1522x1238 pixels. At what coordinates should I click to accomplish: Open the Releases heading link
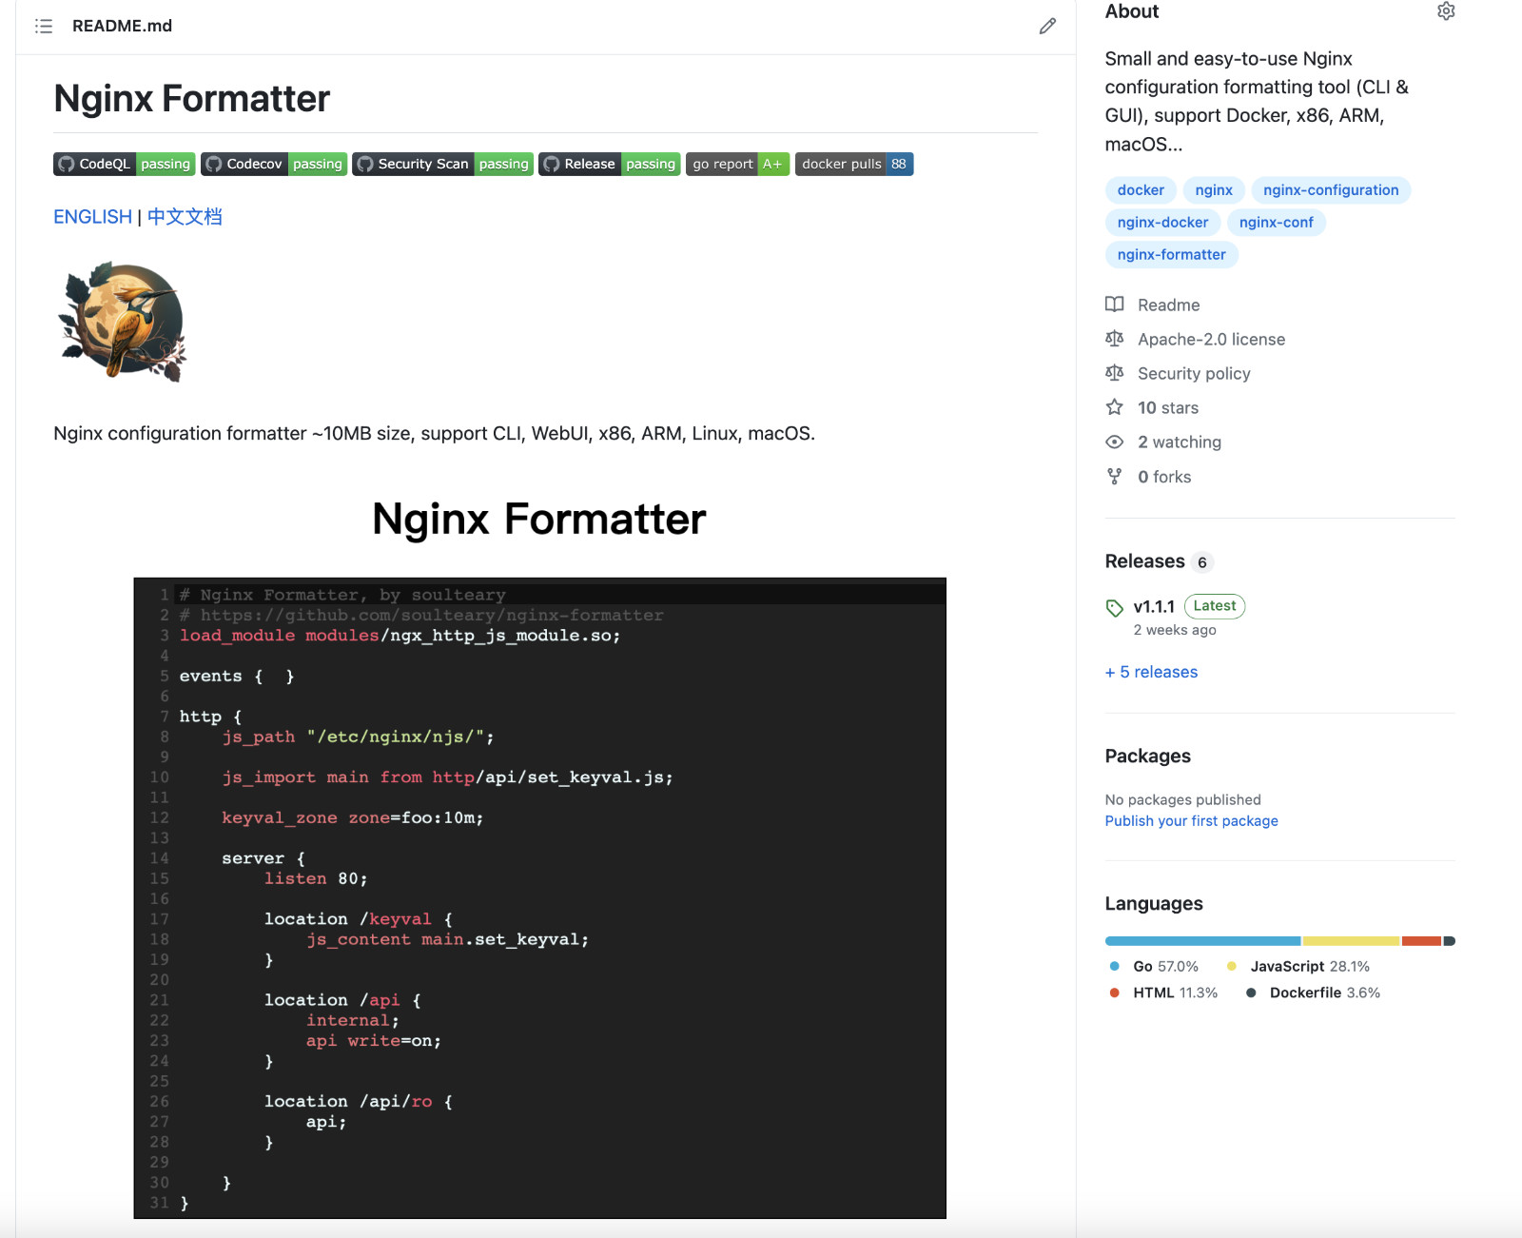pyautogui.click(x=1160, y=561)
